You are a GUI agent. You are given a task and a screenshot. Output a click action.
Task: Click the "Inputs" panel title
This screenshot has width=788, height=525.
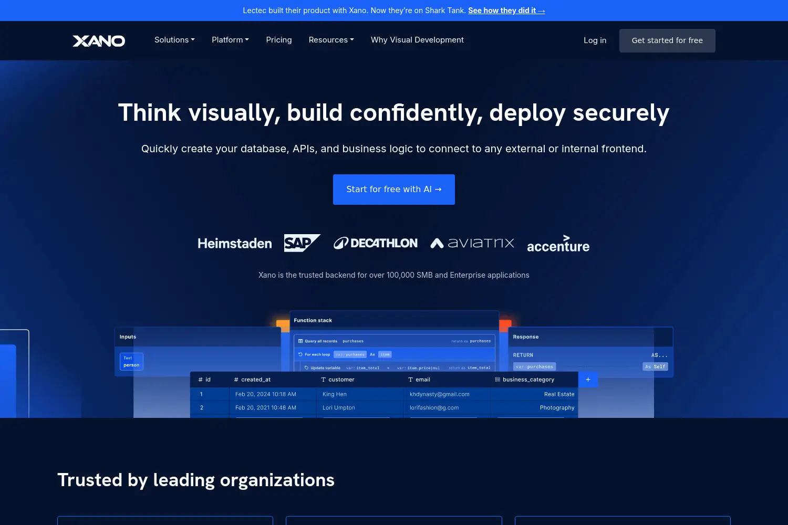[x=128, y=337]
